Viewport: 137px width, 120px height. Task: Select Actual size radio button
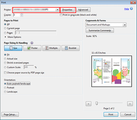tap(5, 59)
